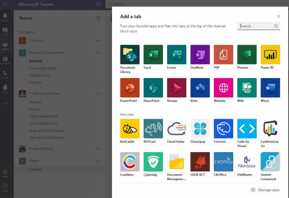Open the Digital Assets Web channel
289x198 pixels.
click(44, 116)
